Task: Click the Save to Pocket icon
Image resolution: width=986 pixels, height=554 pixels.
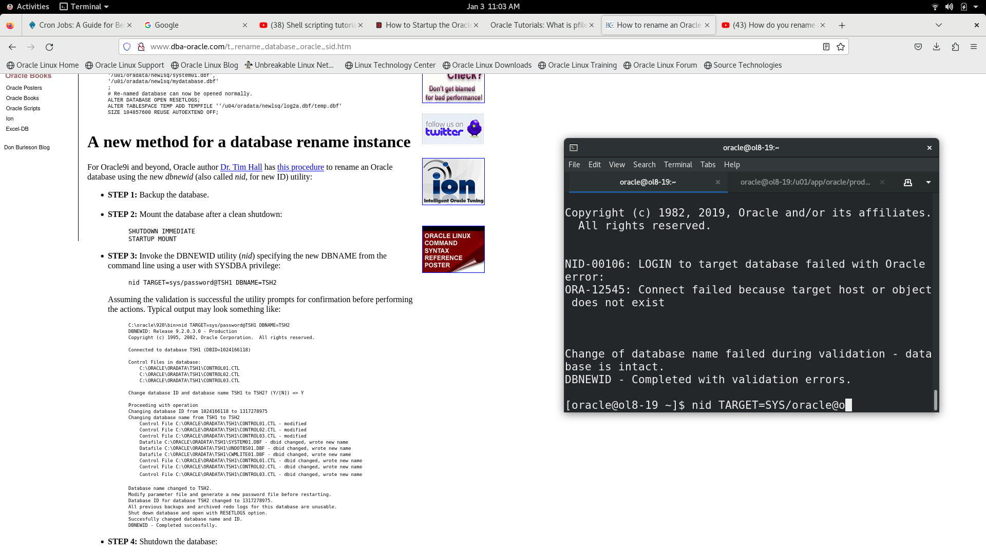Action: pos(918,47)
